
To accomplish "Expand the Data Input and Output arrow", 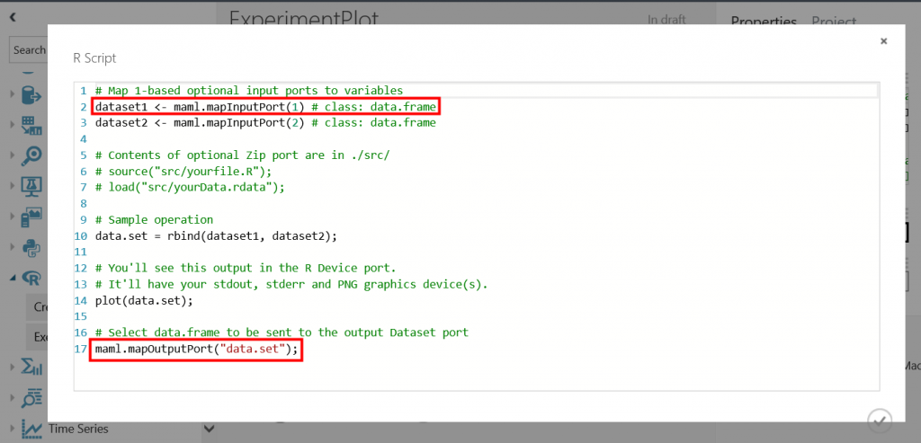I will [x=13, y=93].
